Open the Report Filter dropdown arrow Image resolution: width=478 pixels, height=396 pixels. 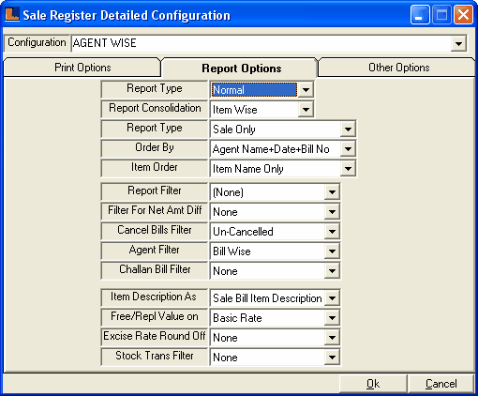coord(332,192)
